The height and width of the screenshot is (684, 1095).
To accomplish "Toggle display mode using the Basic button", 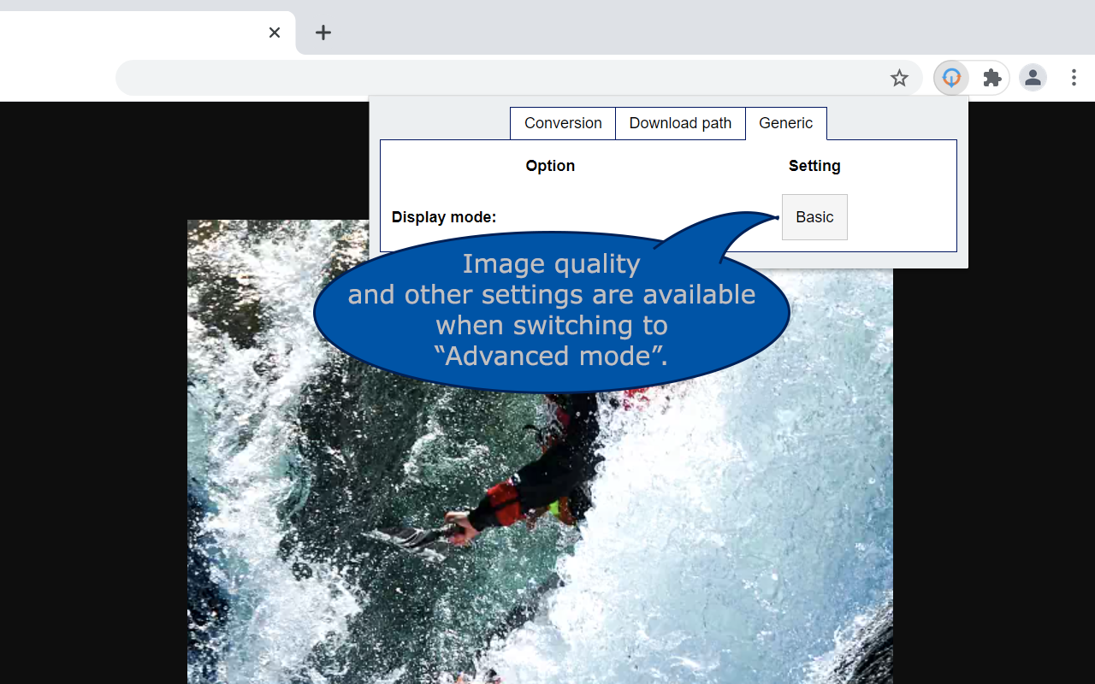I will (814, 217).
